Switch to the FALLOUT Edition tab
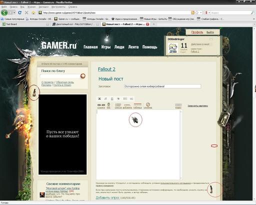 75,24
